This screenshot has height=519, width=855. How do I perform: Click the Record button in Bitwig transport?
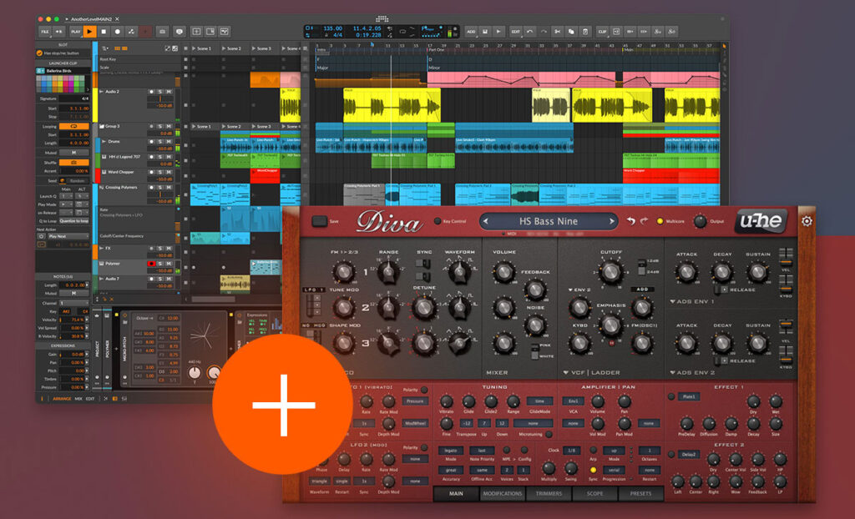(x=117, y=32)
